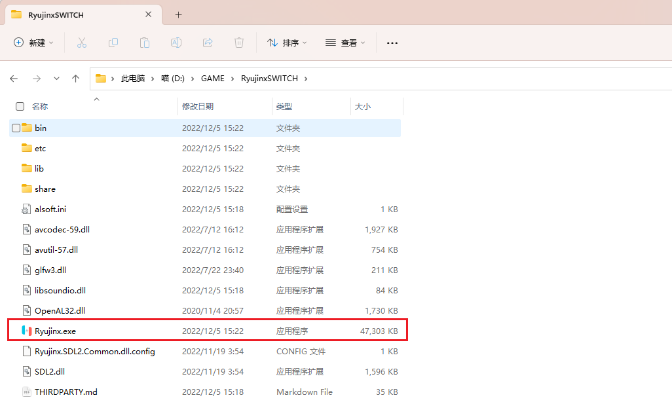Click the Delete trash can icon
672x406 pixels.
pos(239,43)
